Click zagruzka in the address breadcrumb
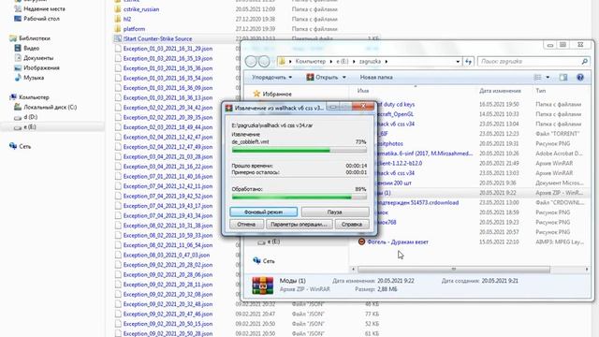 370,61
